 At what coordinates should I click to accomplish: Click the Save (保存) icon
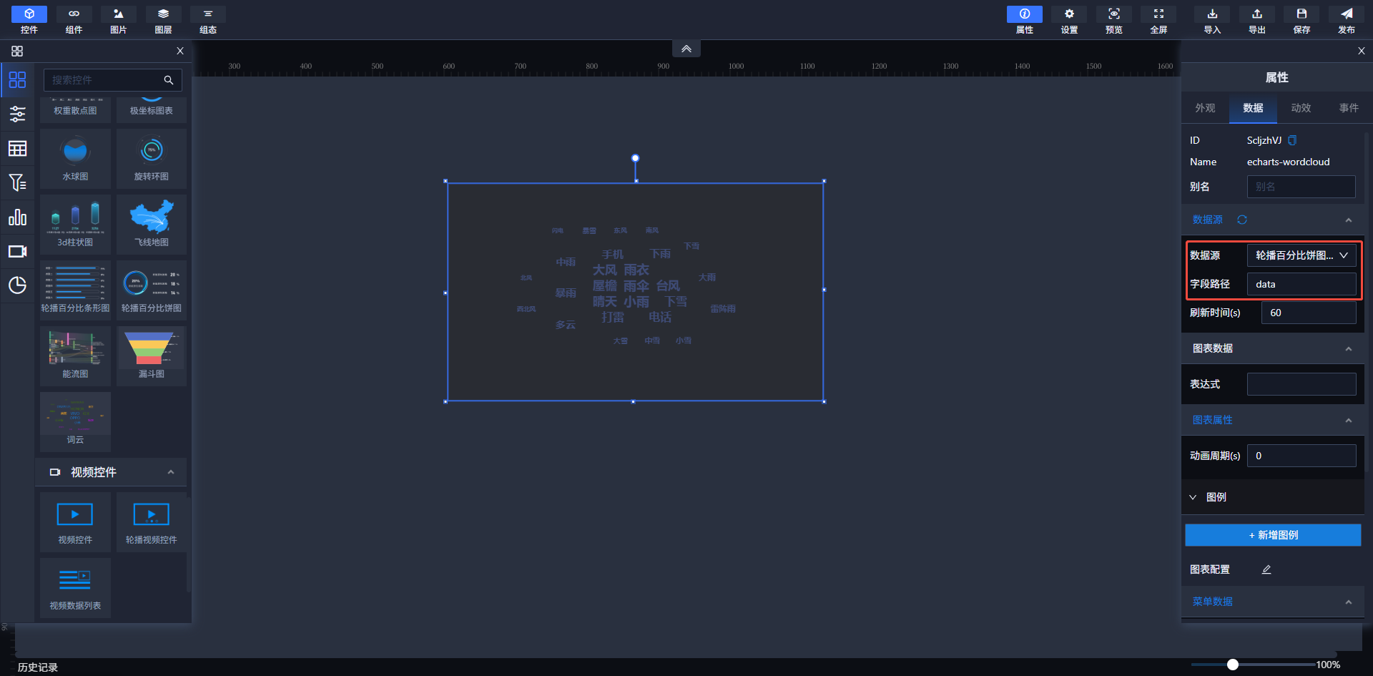[x=1301, y=19]
